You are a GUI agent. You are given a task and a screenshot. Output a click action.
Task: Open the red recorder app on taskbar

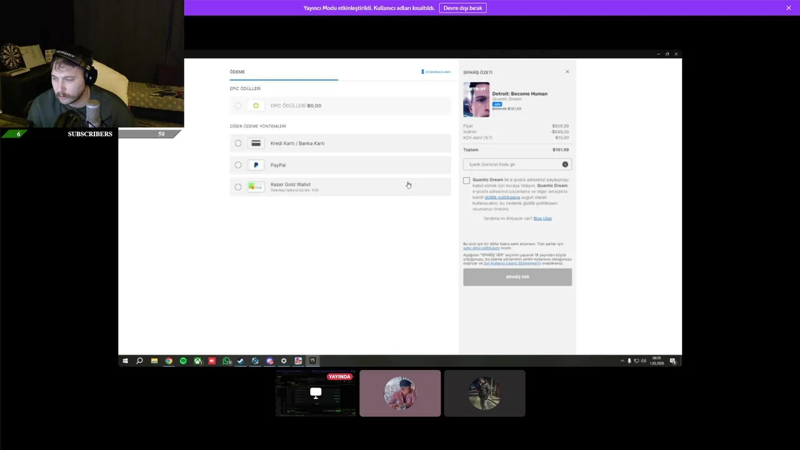click(x=212, y=361)
